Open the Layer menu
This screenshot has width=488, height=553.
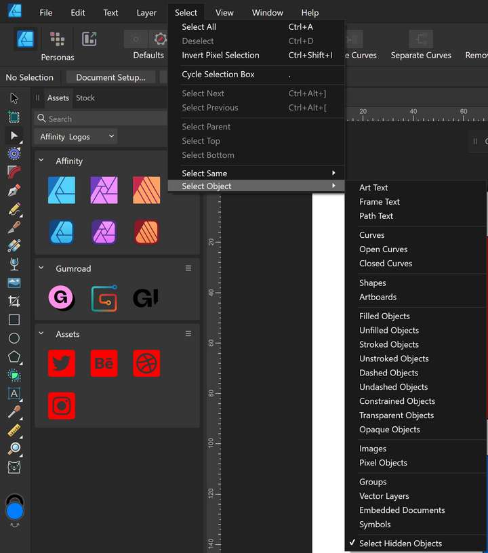[x=146, y=13]
